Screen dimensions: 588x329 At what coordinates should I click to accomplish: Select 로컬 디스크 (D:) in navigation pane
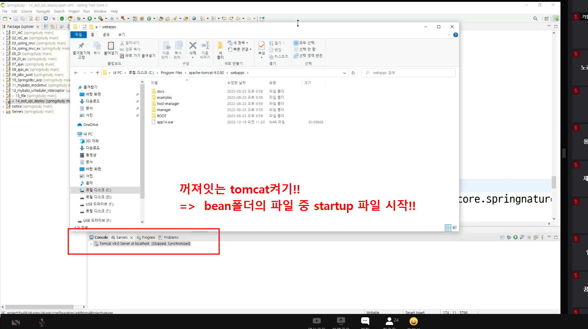pos(98,197)
